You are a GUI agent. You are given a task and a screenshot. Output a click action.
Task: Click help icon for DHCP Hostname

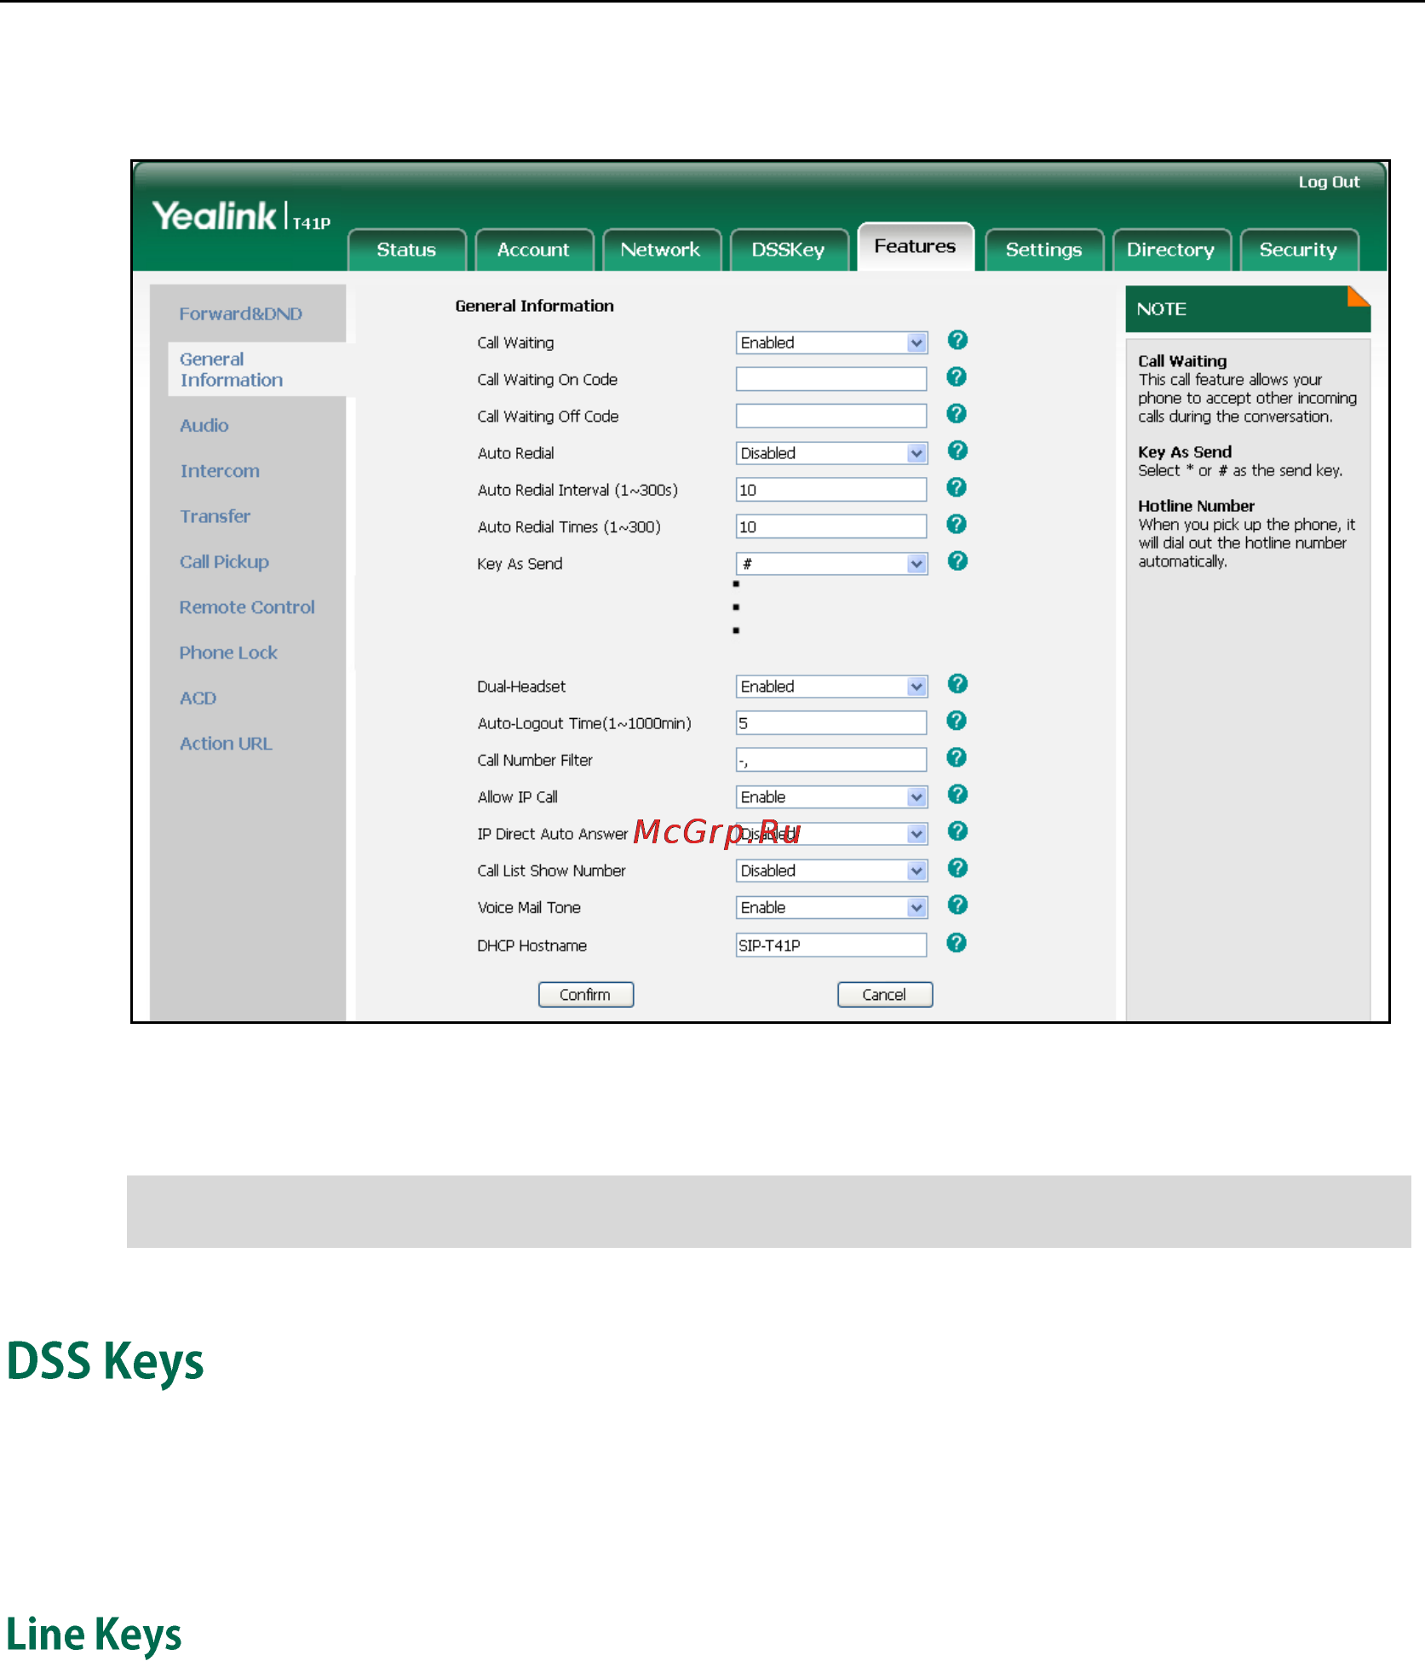(957, 943)
